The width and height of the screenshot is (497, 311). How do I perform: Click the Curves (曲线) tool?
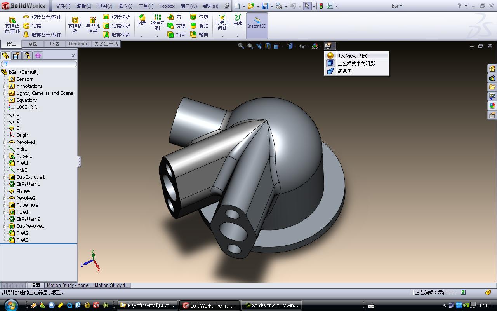click(x=238, y=20)
